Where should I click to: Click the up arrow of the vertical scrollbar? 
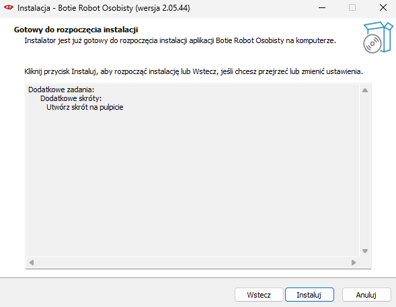(x=365, y=90)
